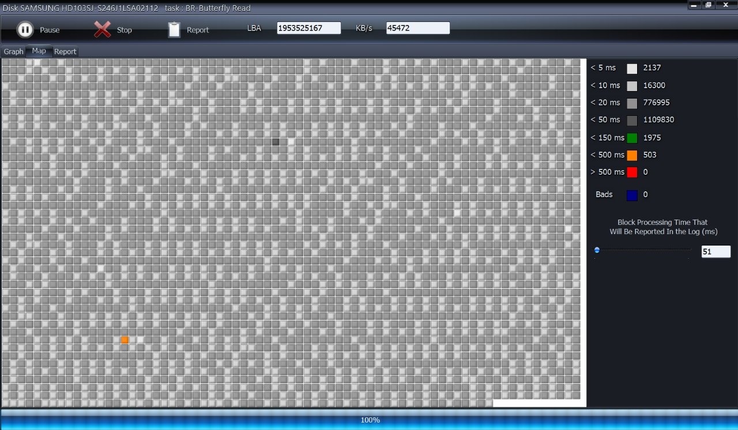This screenshot has width=738, height=430.
Task: Click the "Bads" label
Action: pos(604,195)
